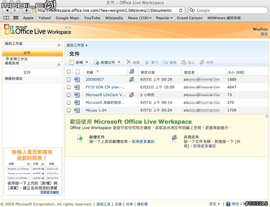
Task: Click the shared icon on Microsoft LifeCam row
Action: coord(131,94)
